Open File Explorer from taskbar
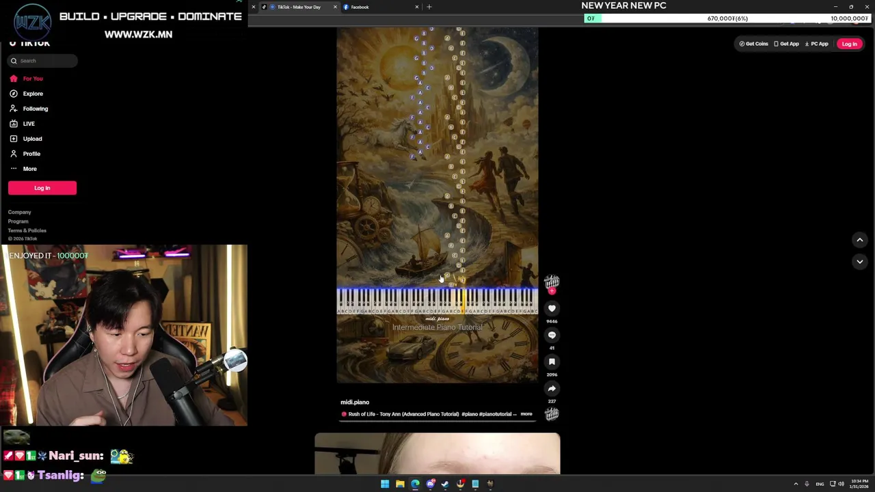 tap(400, 484)
